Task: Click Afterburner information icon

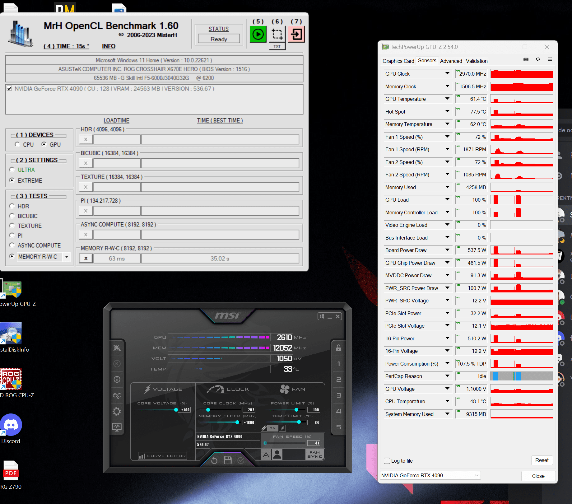Action: tap(117, 380)
